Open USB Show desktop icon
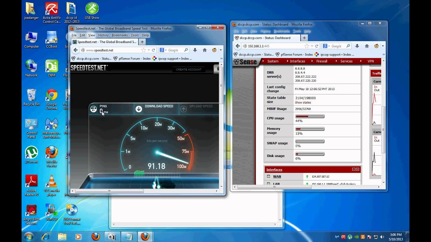431x242 pixels. tap(92, 11)
